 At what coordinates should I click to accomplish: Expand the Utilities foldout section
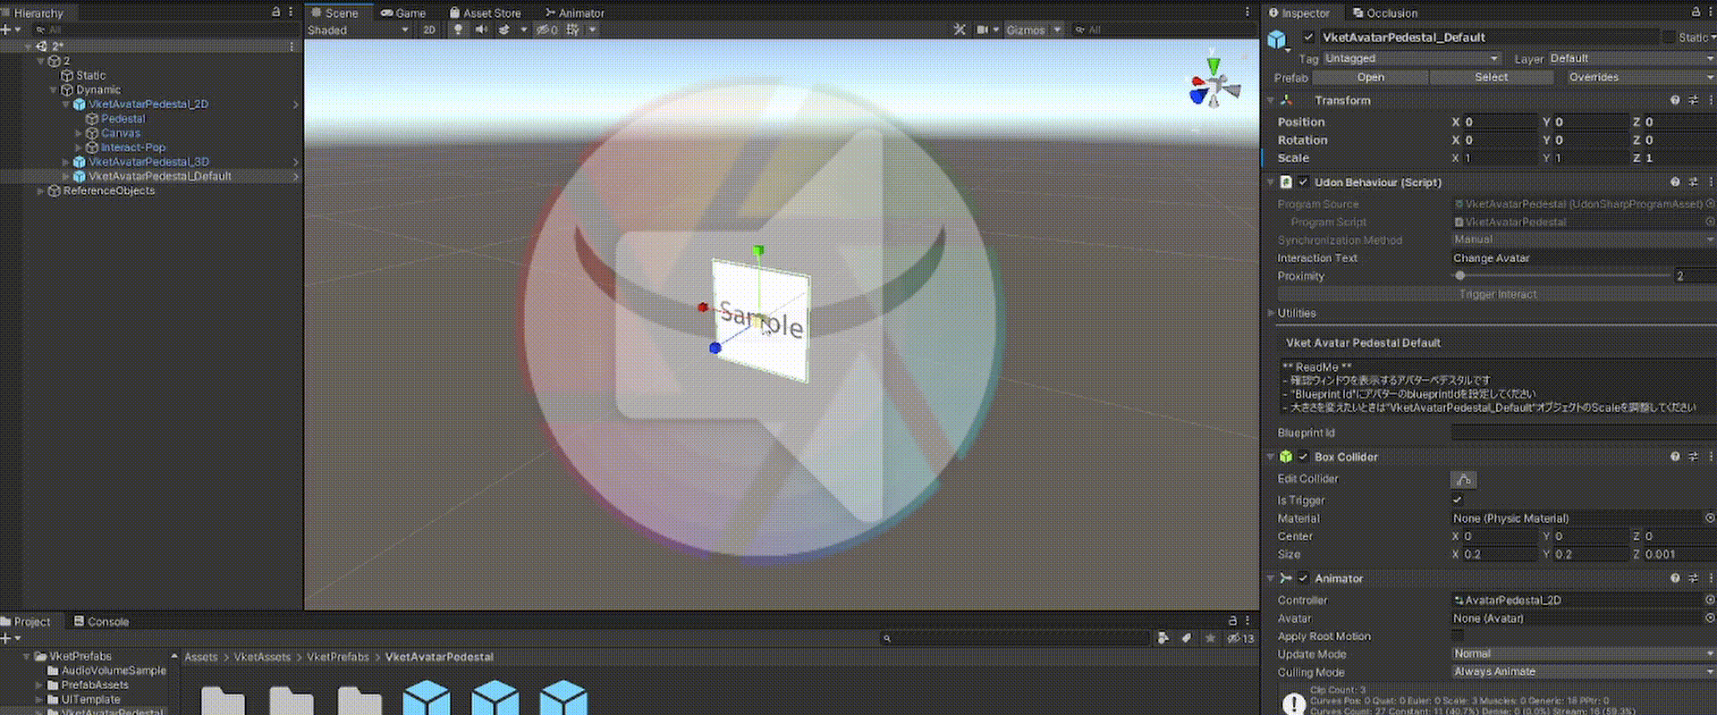pyautogui.click(x=1272, y=313)
